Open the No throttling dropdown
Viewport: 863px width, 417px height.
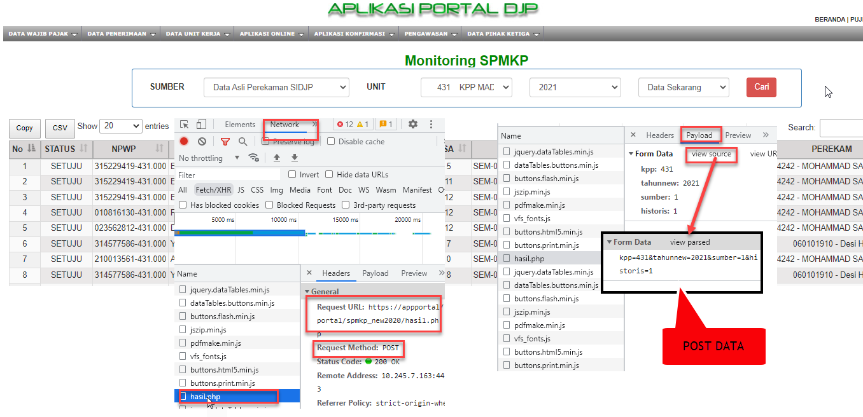coord(209,158)
